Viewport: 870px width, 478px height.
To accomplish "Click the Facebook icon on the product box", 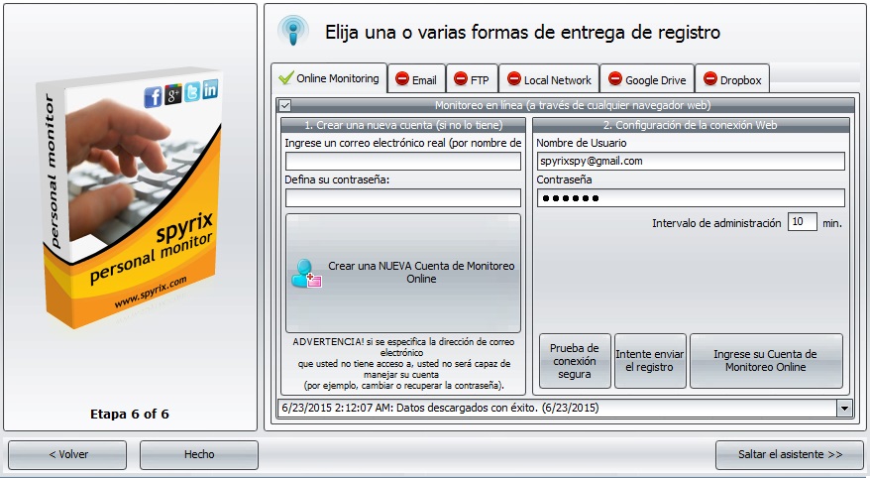I will pos(153,97).
